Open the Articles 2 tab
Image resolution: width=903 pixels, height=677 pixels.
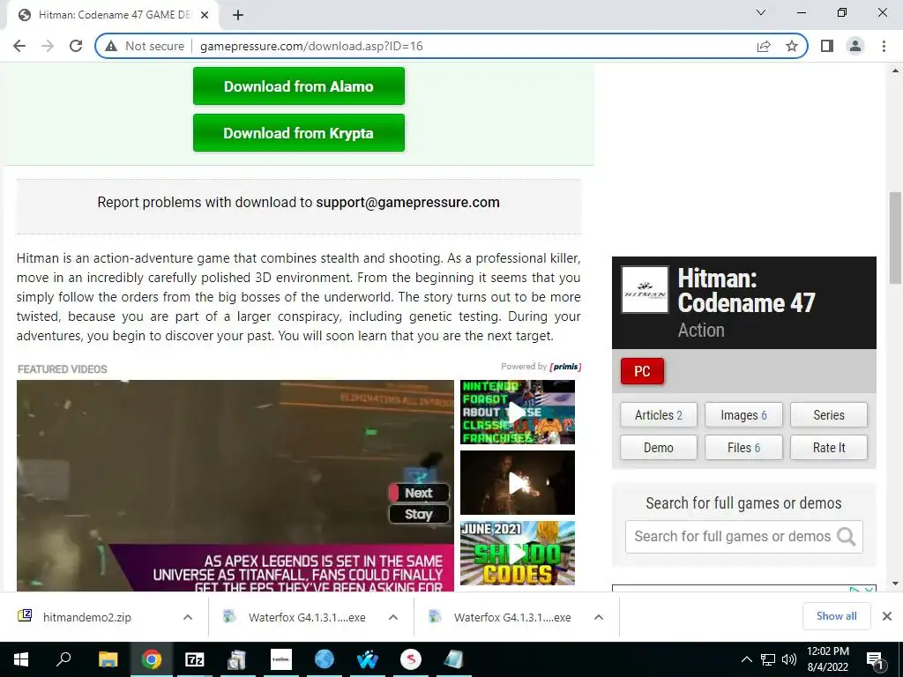tap(658, 415)
